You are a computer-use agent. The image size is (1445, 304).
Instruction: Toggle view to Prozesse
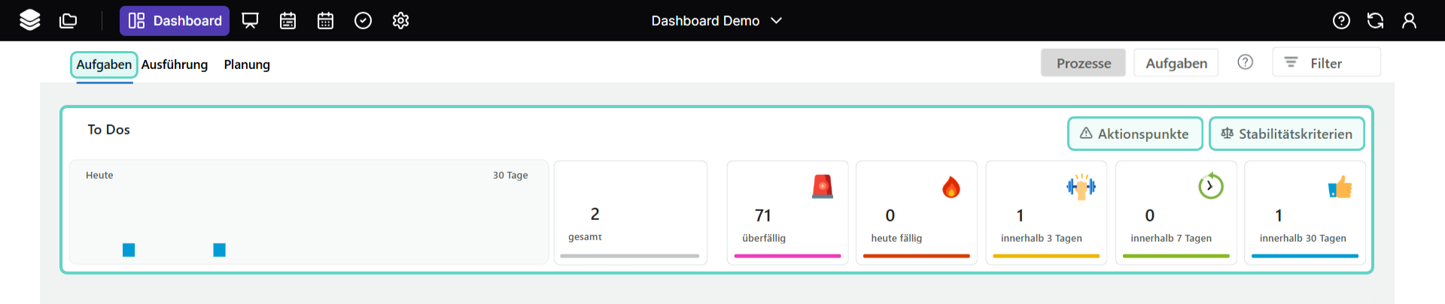pyautogui.click(x=1083, y=63)
